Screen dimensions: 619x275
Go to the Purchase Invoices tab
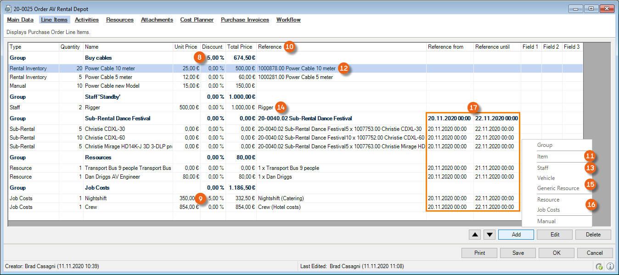(x=245, y=20)
